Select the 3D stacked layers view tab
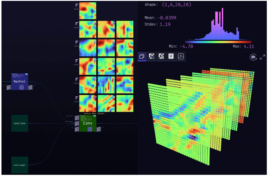This screenshot has width=268, height=176. [142, 56]
